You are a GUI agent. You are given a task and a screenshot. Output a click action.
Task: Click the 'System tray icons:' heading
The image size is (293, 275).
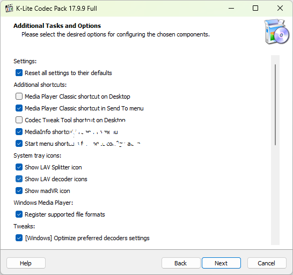coord(38,155)
